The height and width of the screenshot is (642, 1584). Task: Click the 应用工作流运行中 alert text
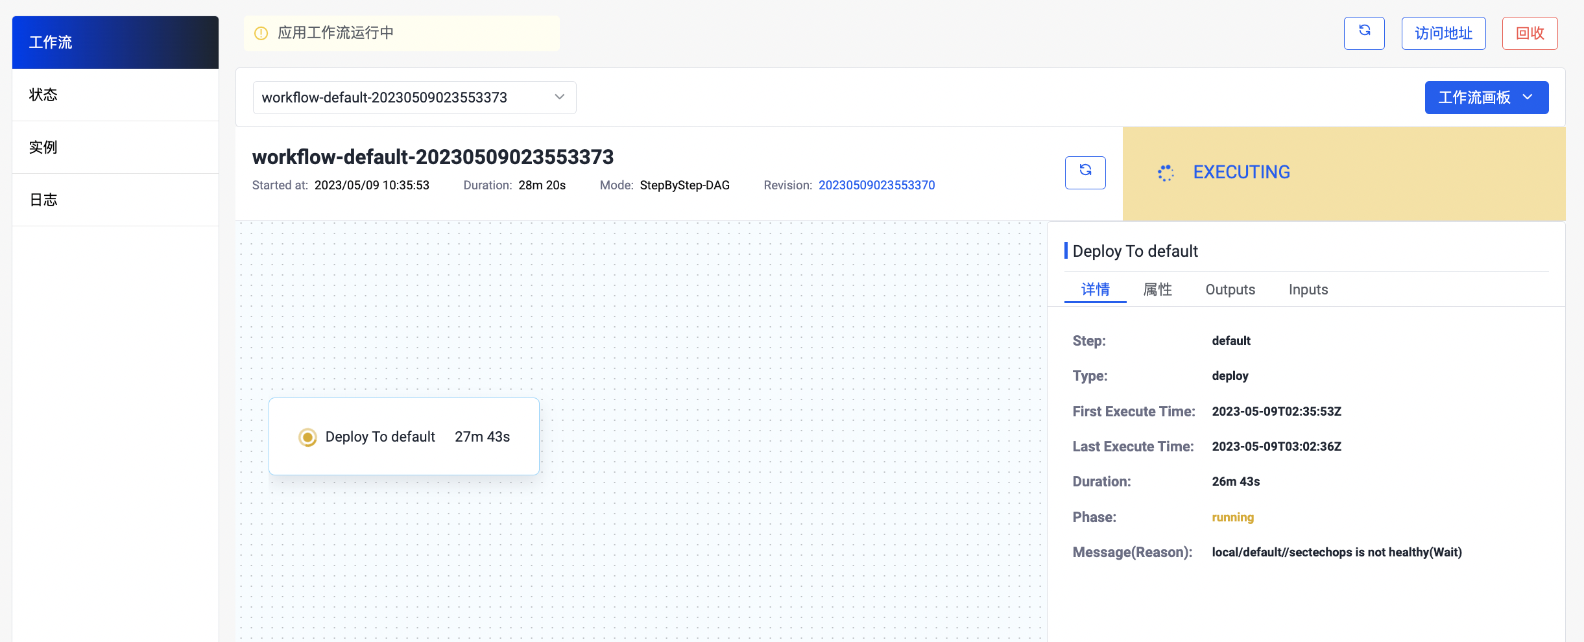tap(335, 33)
